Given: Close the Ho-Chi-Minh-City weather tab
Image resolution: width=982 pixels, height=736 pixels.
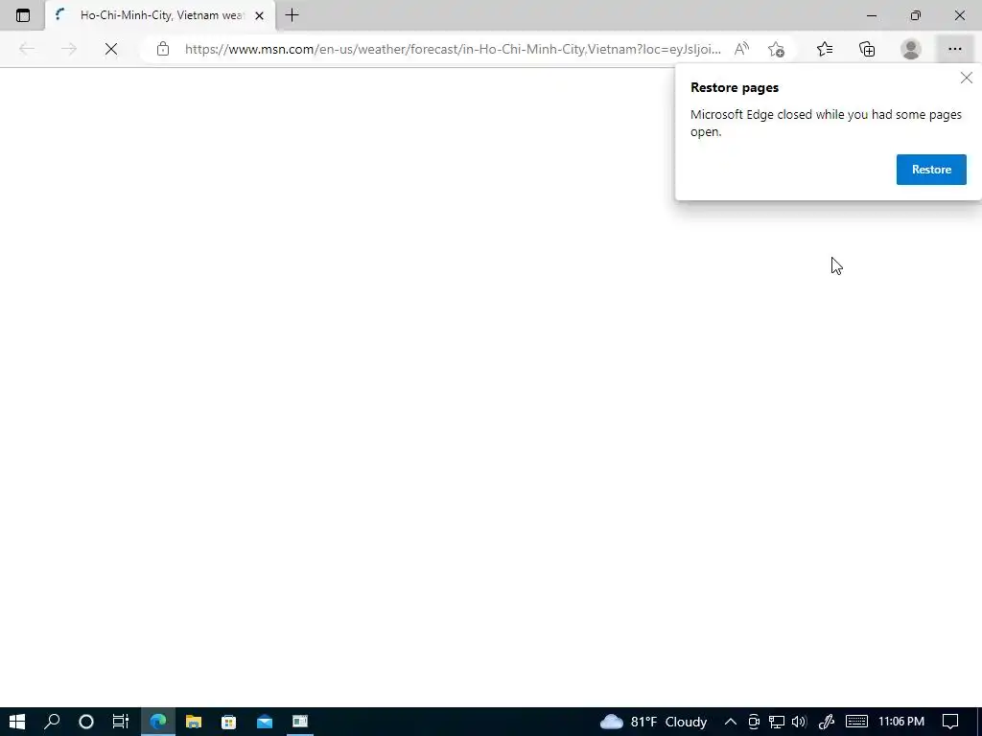Looking at the screenshot, I should pyautogui.click(x=259, y=15).
